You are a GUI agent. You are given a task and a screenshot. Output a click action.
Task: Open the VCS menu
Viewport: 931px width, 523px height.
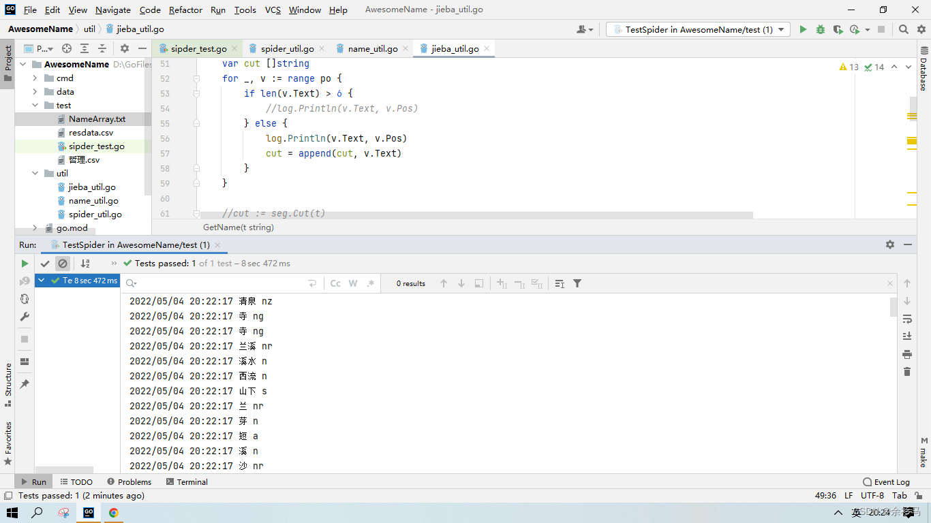coord(273,10)
